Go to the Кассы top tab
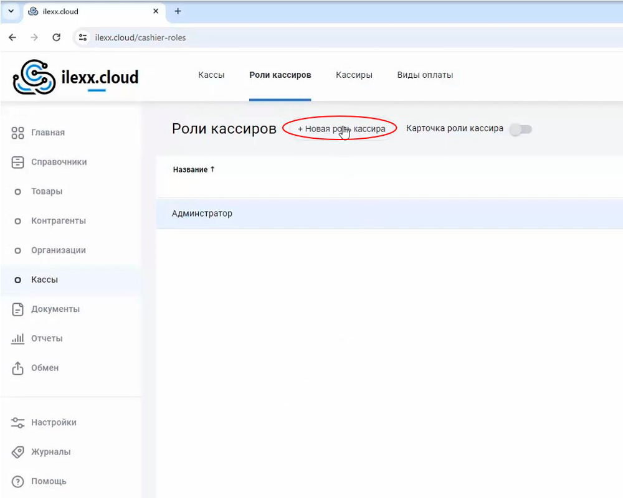This screenshot has width=623, height=498. click(x=211, y=75)
